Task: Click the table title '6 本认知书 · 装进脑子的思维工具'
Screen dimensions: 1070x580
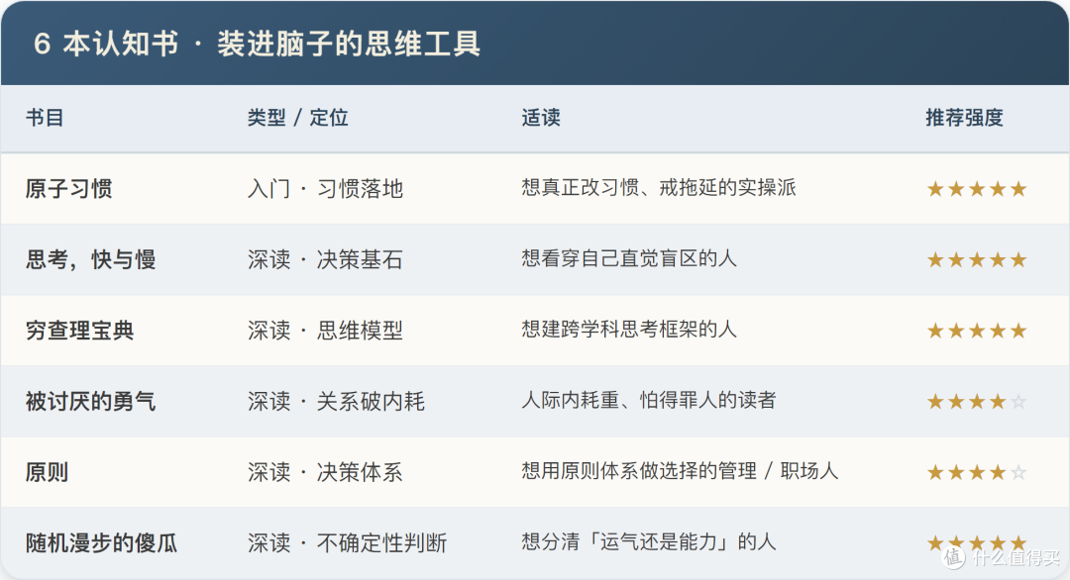Action: [258, 44]
